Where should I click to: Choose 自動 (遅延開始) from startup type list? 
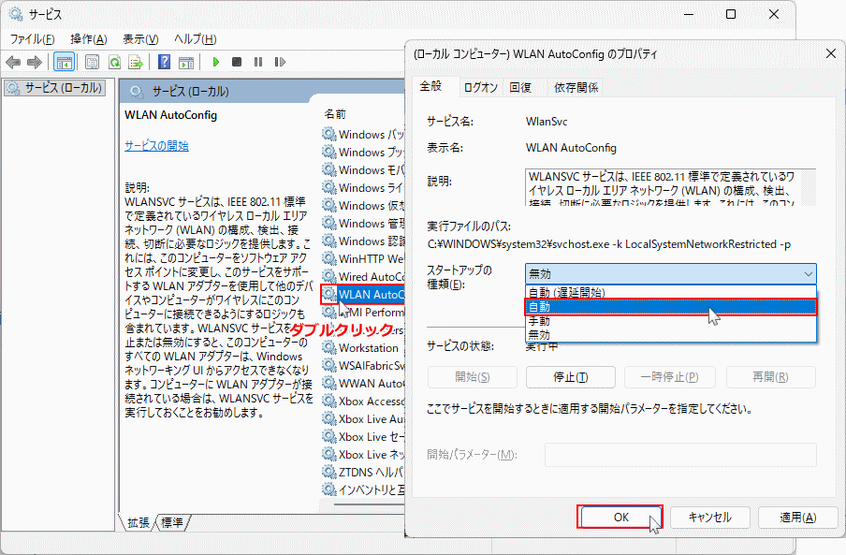671,292
